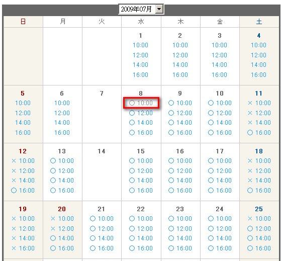Image resolution: width=283 pixels, height=261 pixels.
Task: Select the 12:00 slot on July 10
Action: click(220, 113)
